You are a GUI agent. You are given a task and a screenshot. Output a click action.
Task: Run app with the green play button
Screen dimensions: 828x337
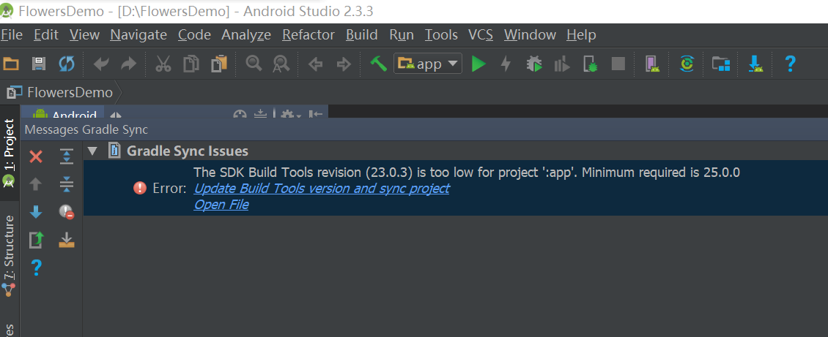coord(478,64)
